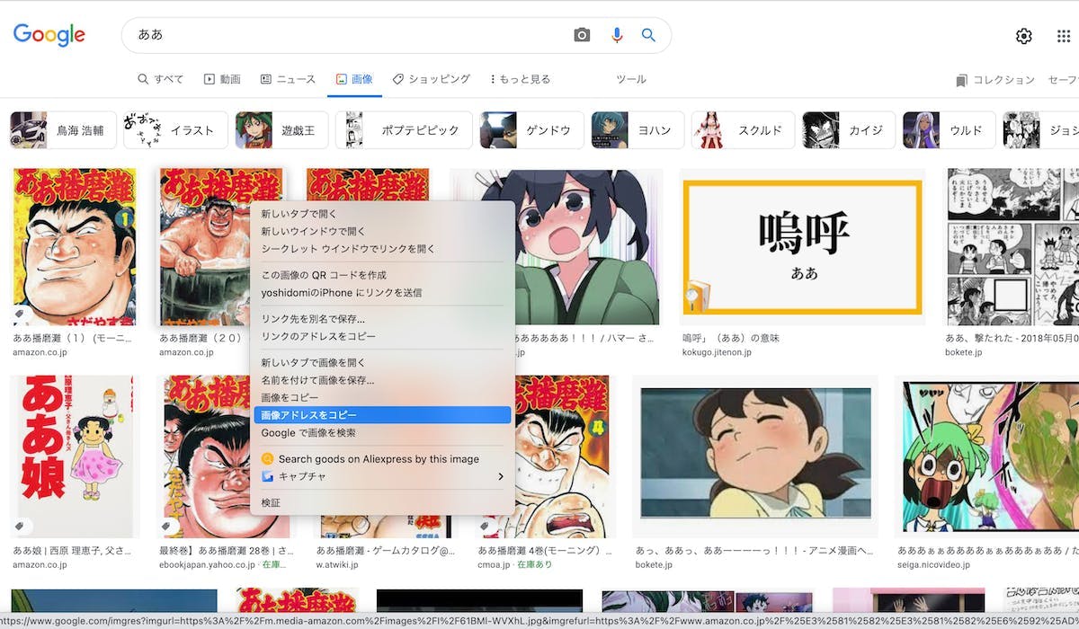Start voice search with the microphone icon
1079x629 pixels.
point(617,35)
